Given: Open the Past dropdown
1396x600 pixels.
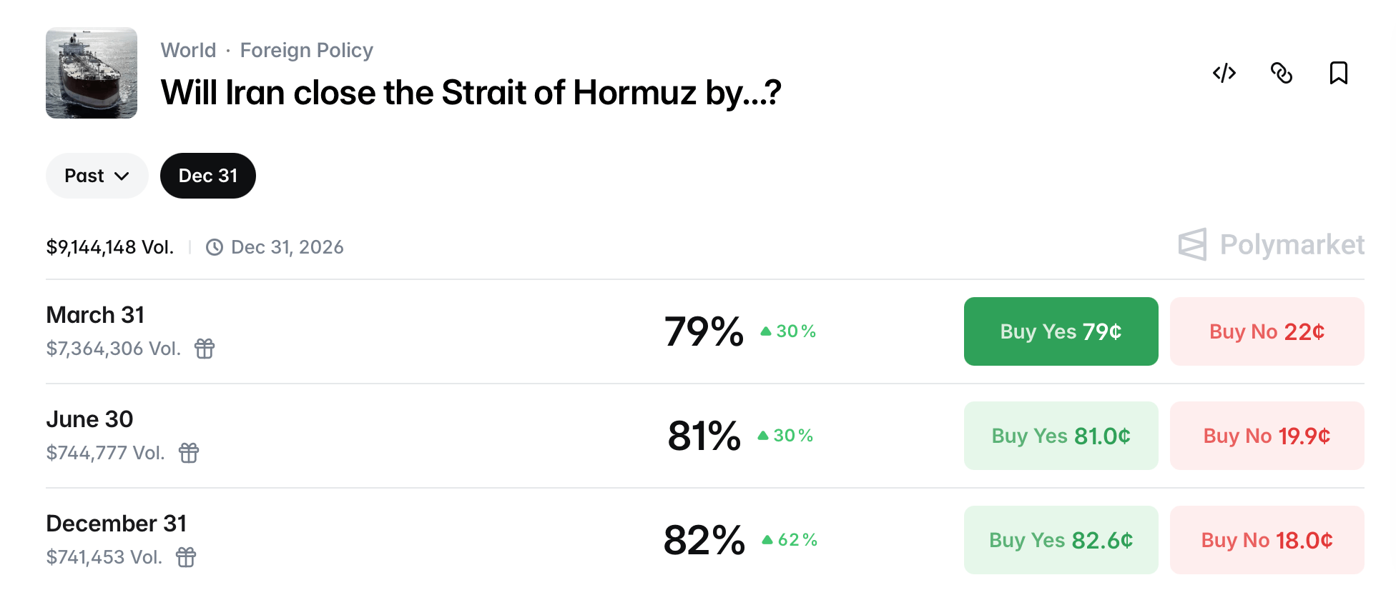Looking at the screenshot, I should tap(97, 176).
